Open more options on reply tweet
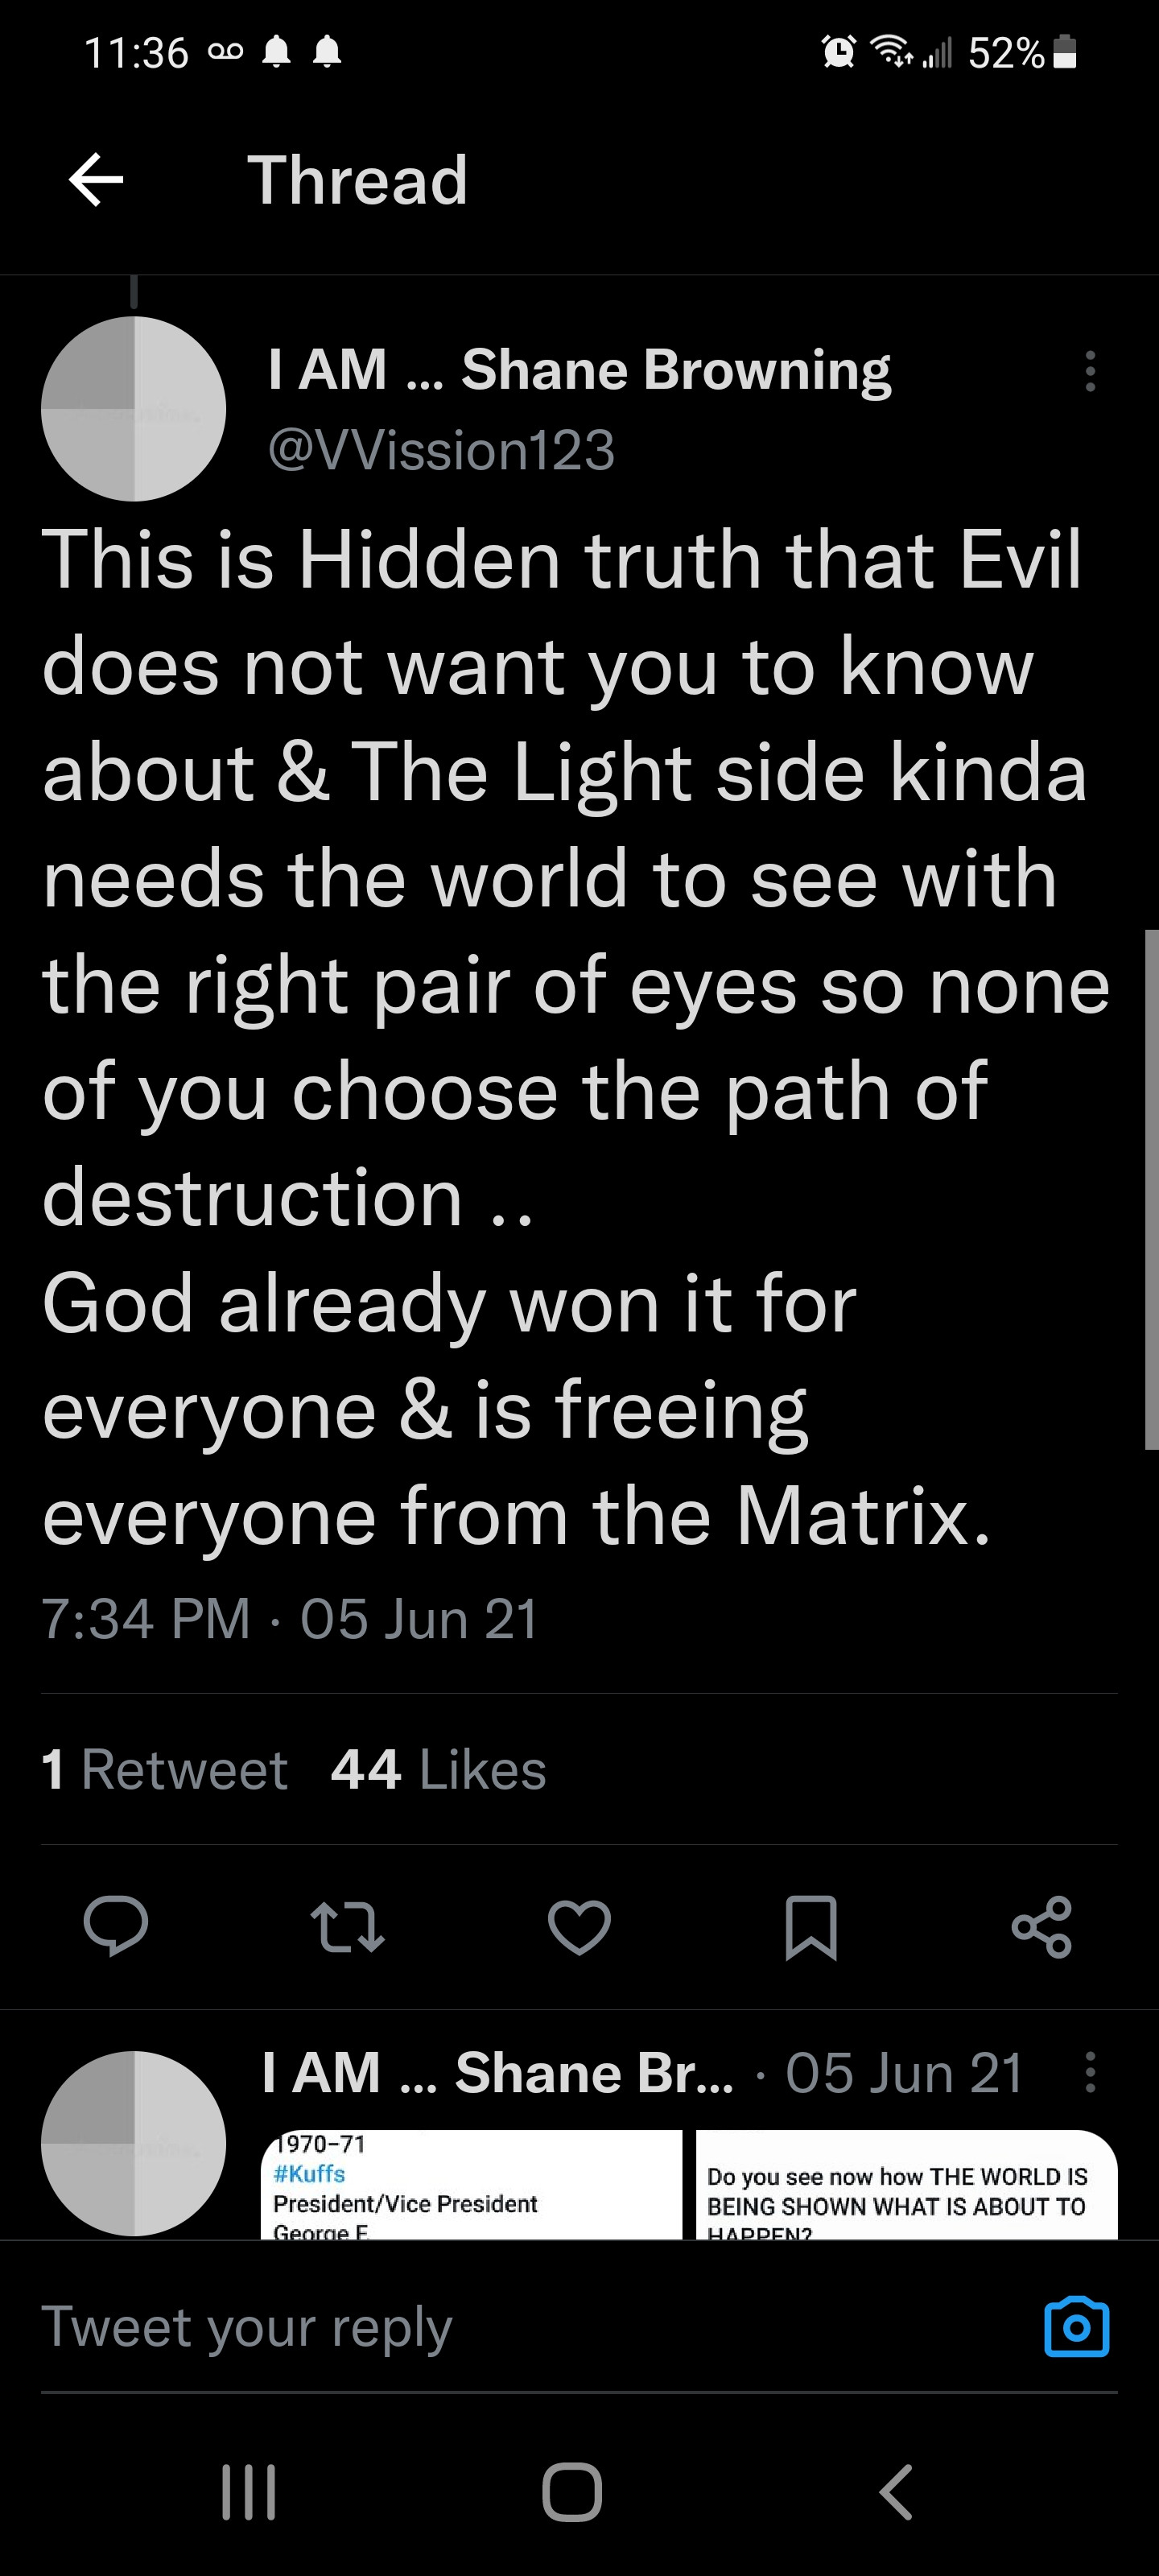 (x=1090, y=2072)
